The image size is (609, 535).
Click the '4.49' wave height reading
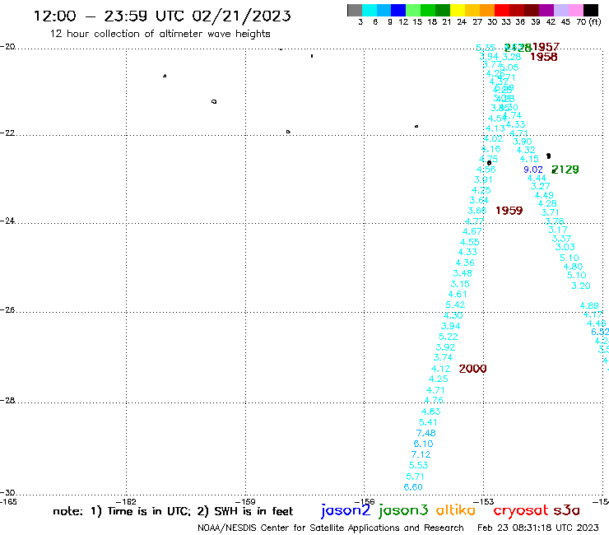point(544,195)
